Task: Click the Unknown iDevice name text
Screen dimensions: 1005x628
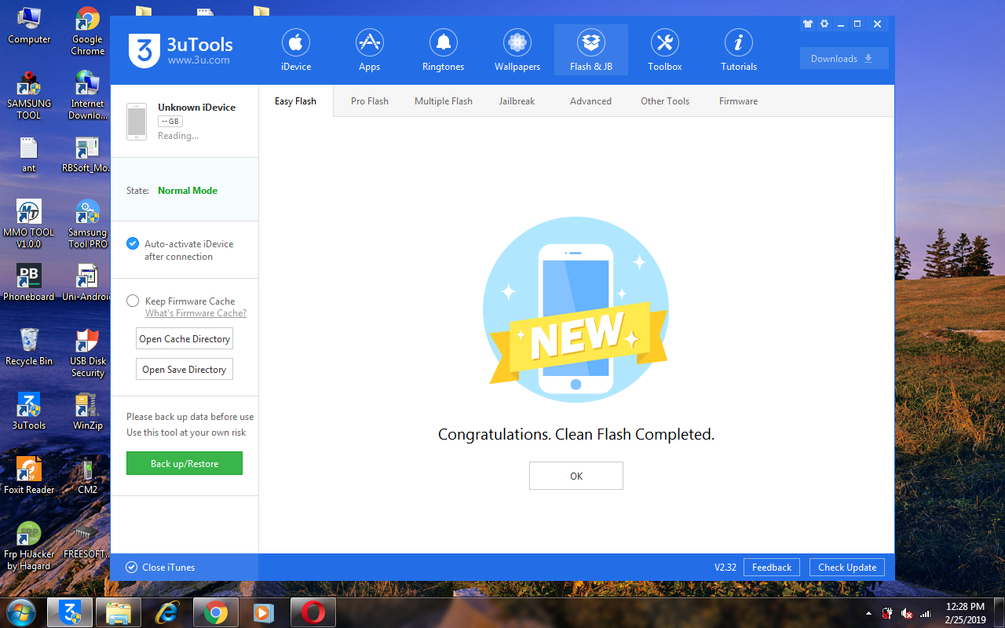Action: click(196, 108)
